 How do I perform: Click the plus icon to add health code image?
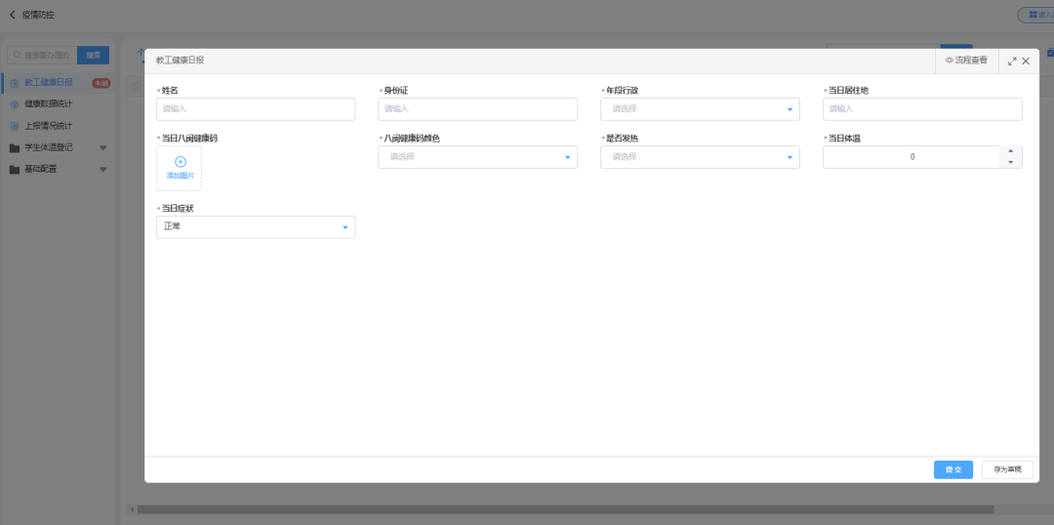click(180, 162)
